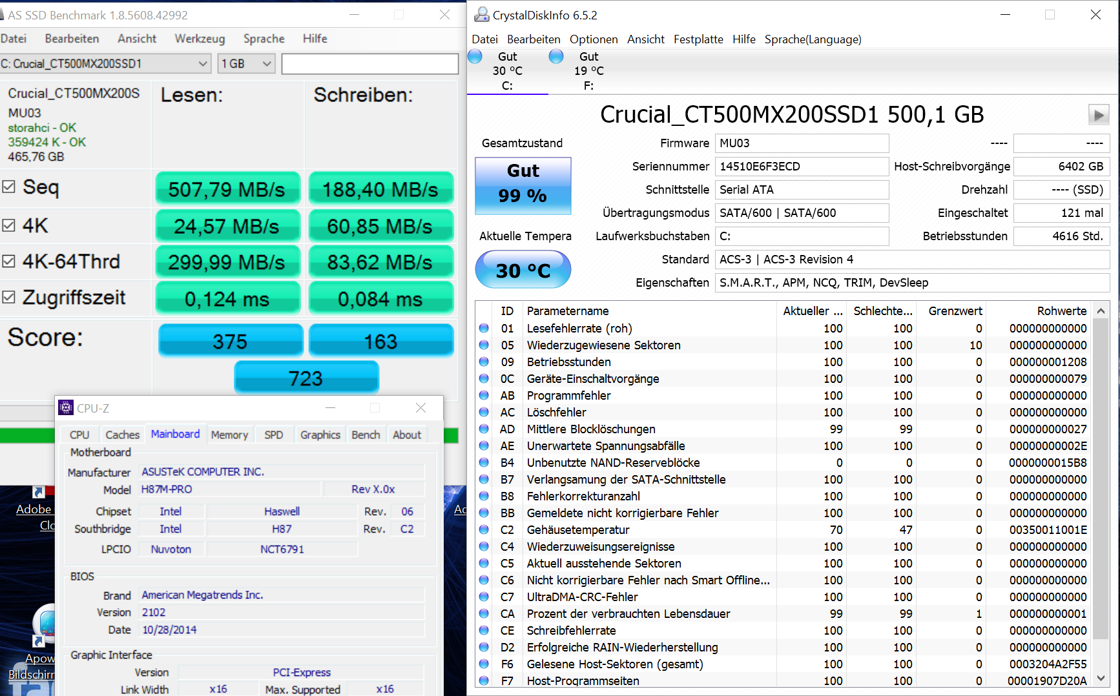1120x696 pixels.
Task: Click status orb for Gehäusetemperatur row
Action: 484,529
